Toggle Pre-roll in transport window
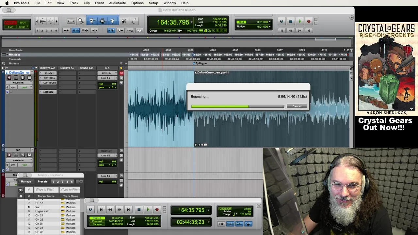The image size is (418, 235). point(97,218)
